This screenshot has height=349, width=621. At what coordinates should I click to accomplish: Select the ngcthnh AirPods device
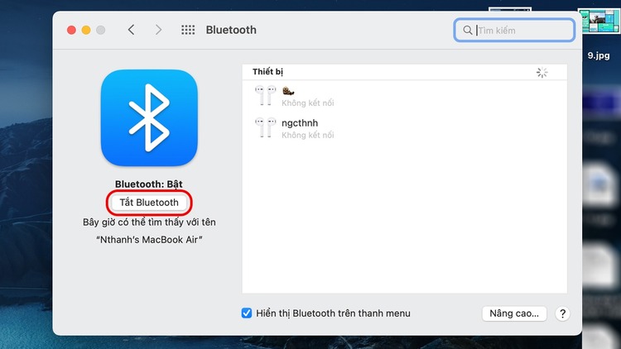tap(404, 128)
